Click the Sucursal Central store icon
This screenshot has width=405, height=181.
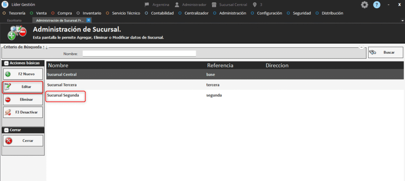coord(214,5)
